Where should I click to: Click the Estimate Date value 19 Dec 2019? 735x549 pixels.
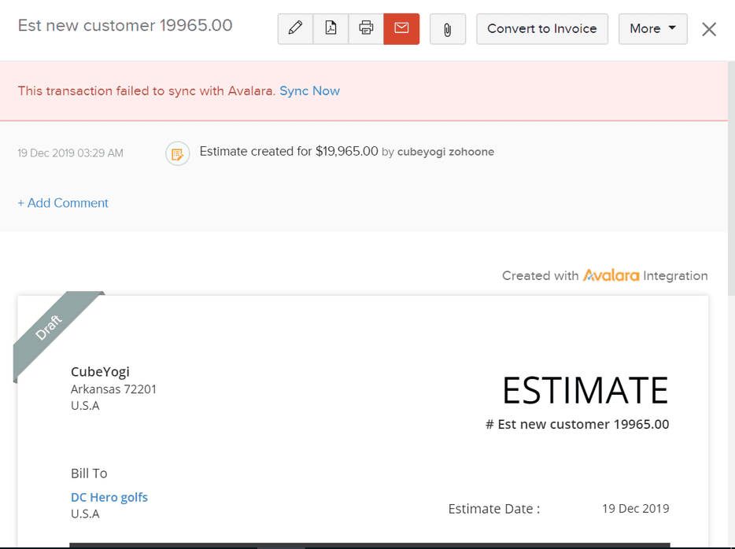pyautogui.click(x=636, y=508)
